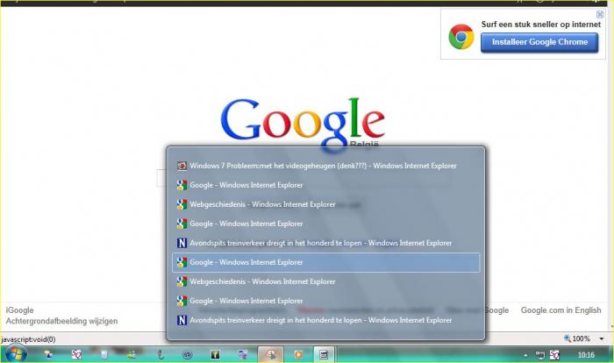
Task: Select the highlighted Google - Windows Internet Explorer entry
Action: click(x=325, y=262)
